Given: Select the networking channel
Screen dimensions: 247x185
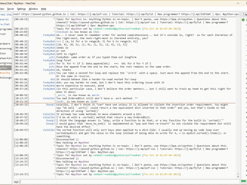Looking at the screenshot, I should click(x=6, y=58).
